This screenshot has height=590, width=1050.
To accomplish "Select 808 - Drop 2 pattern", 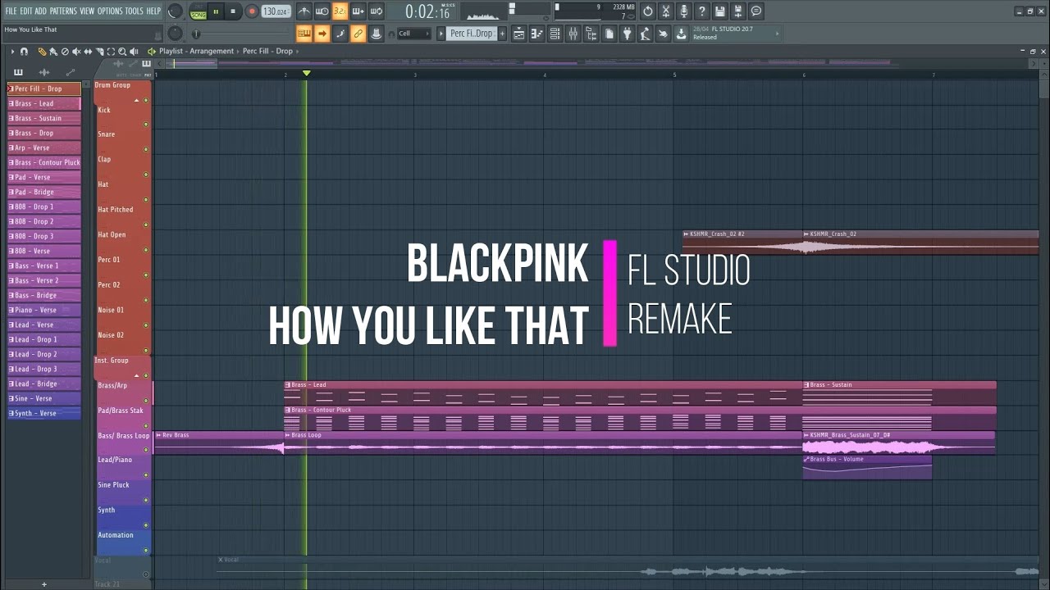I will point(43,221).
